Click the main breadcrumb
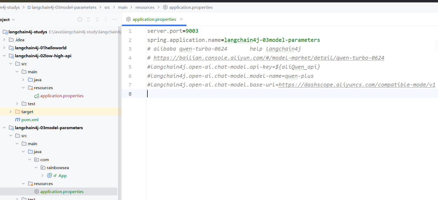 tap(123, 7)
